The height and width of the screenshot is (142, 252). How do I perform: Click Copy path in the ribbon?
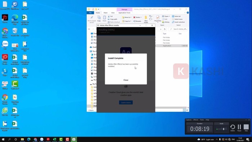[x=112, y=19]
